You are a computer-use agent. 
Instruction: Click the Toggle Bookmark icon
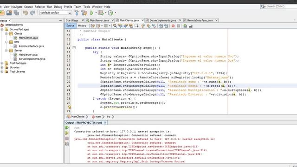pyautogui.click(x=154, y=26)
